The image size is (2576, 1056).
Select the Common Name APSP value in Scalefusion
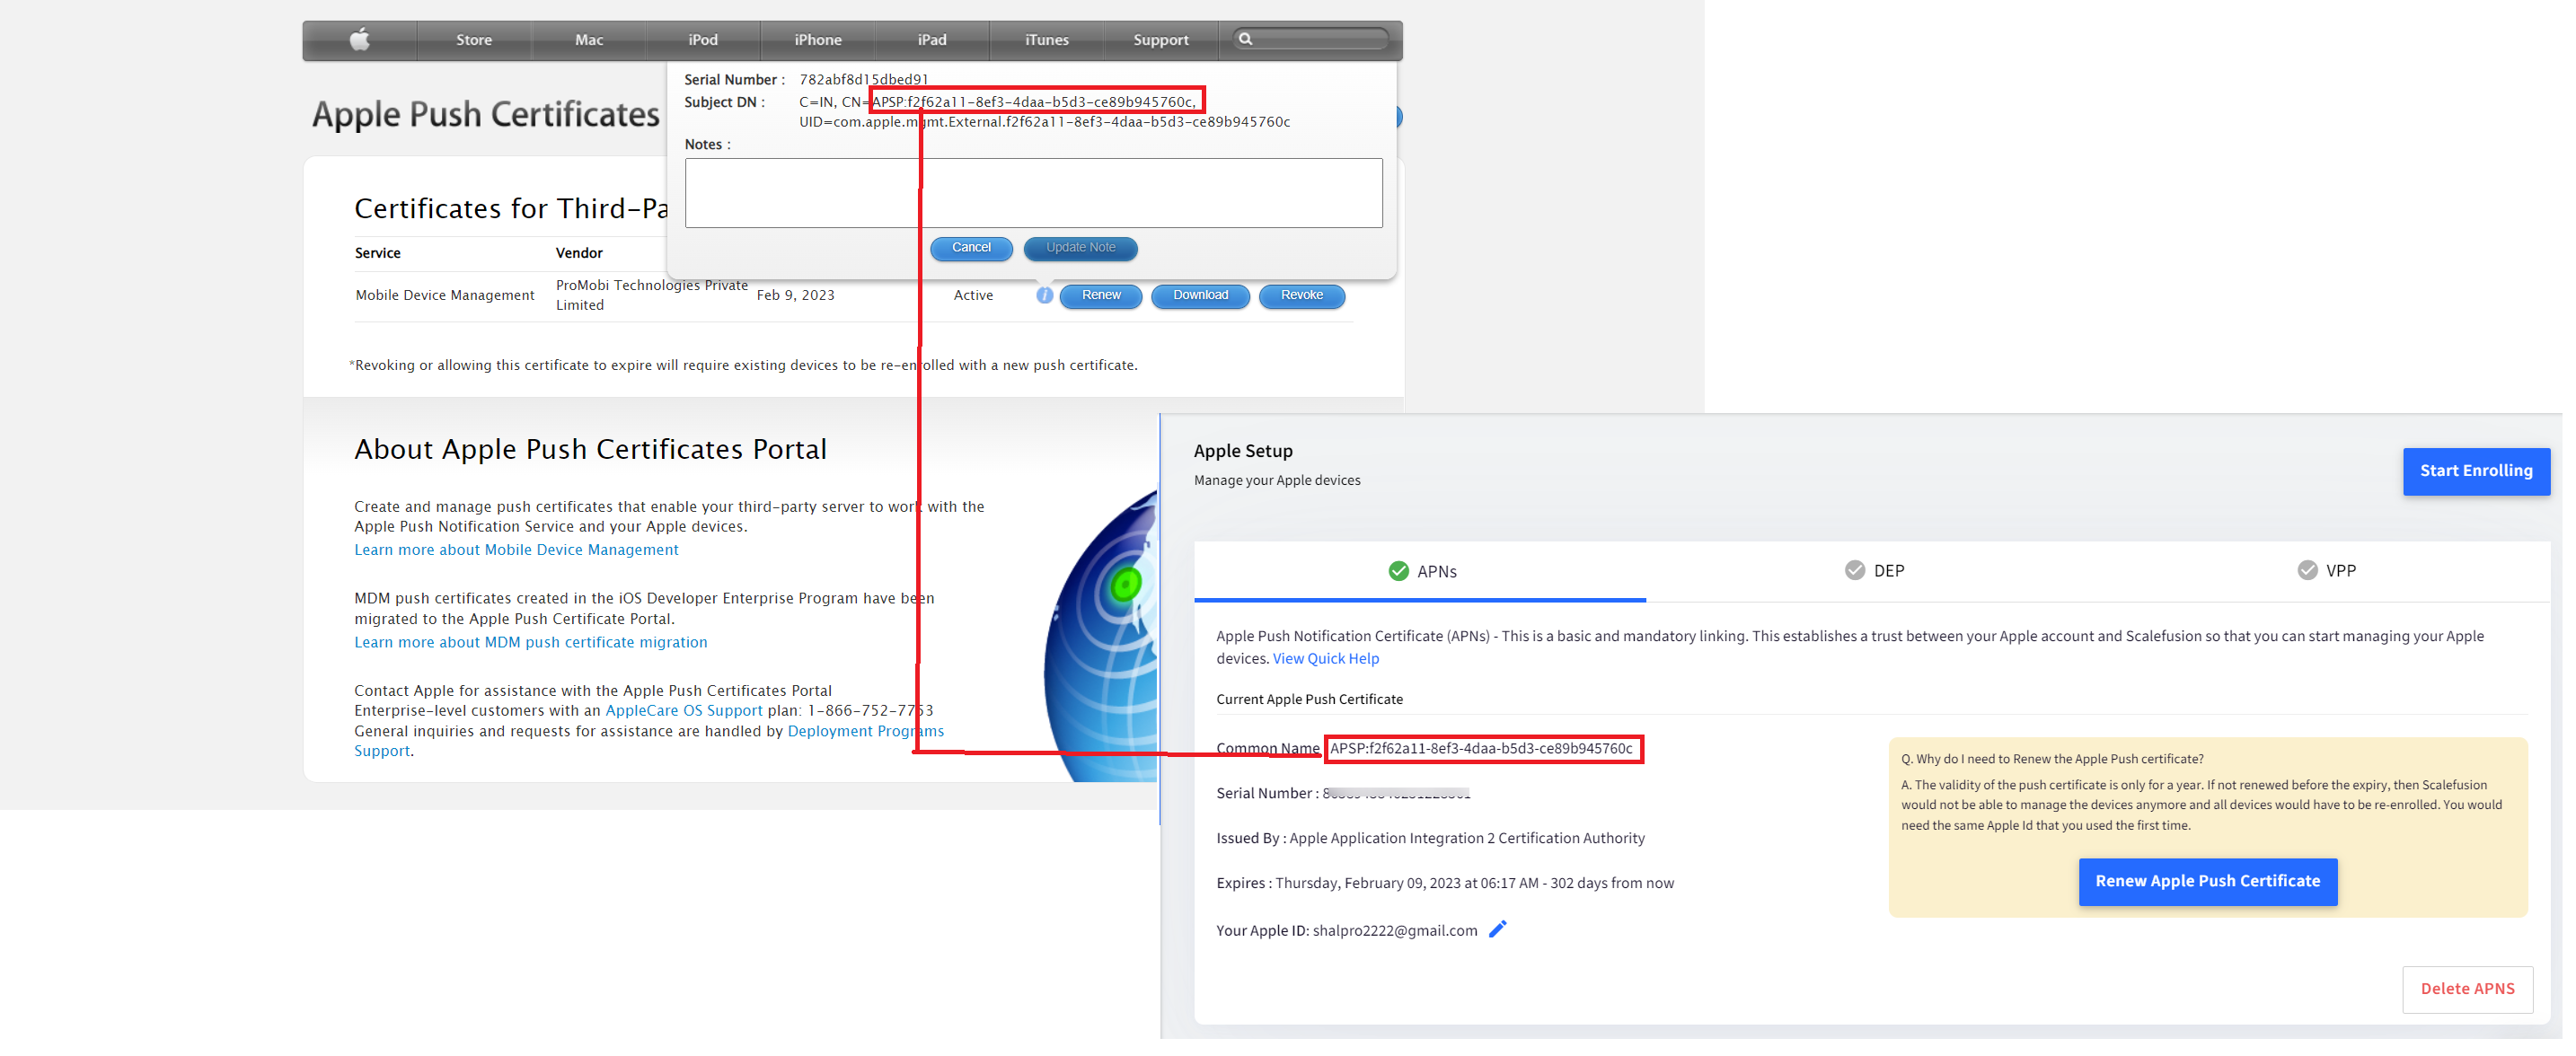tap(1480, 748)
